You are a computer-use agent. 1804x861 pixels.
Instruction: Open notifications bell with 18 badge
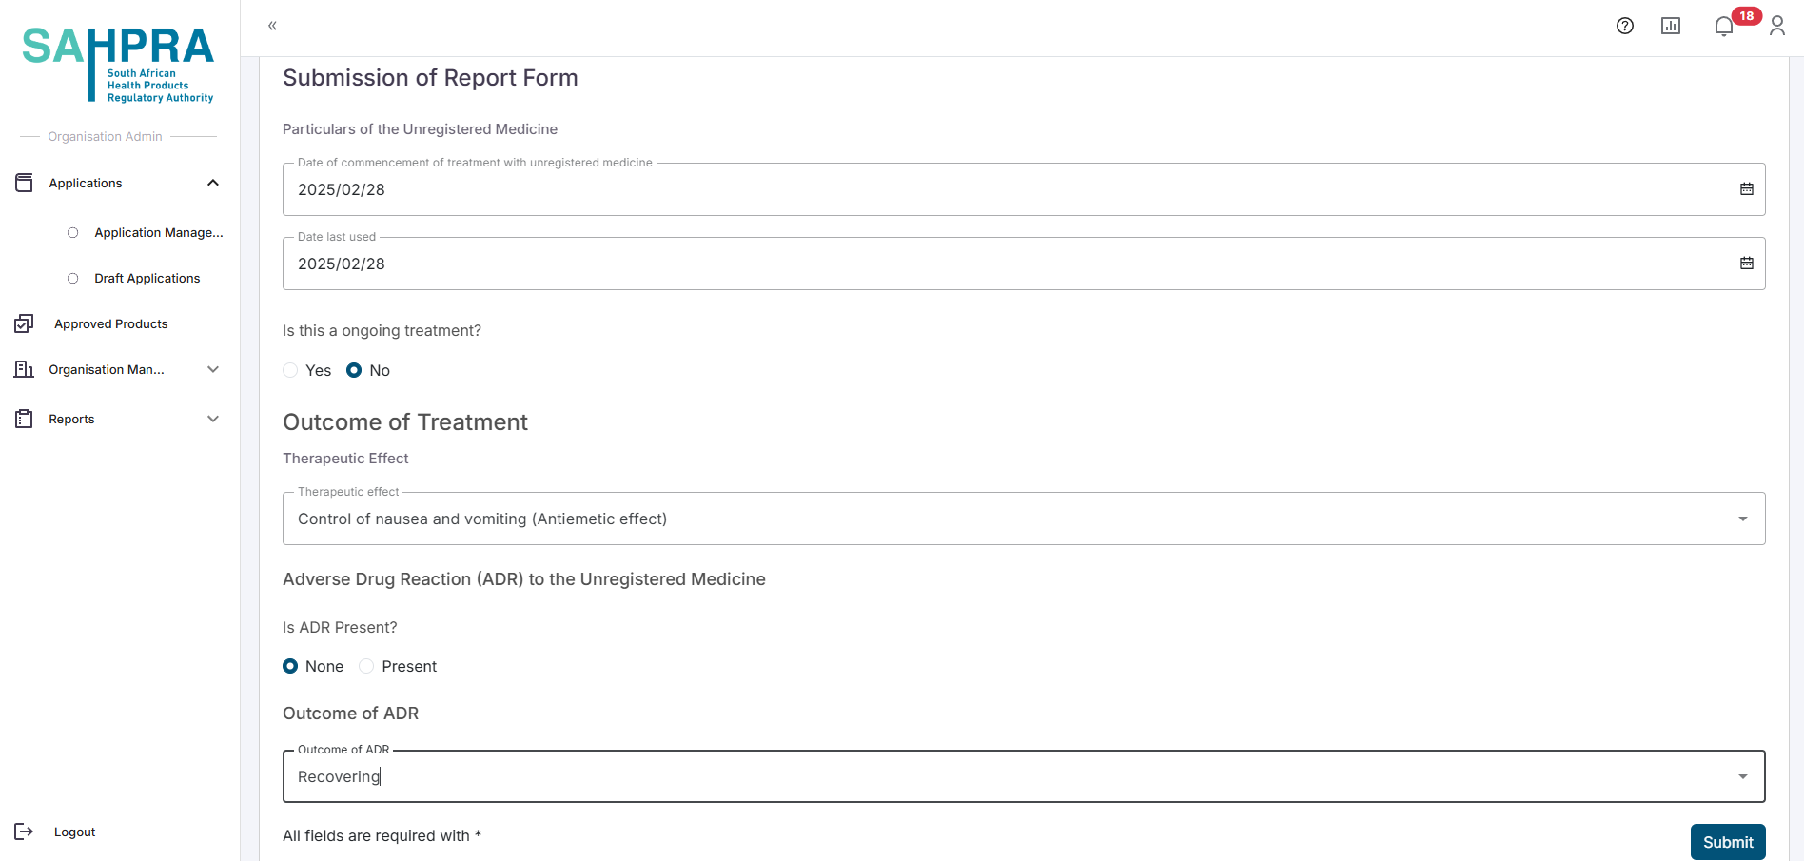[x=1724, y=26]
